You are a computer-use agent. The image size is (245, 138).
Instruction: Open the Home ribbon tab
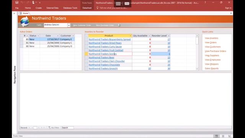[28, 8]
